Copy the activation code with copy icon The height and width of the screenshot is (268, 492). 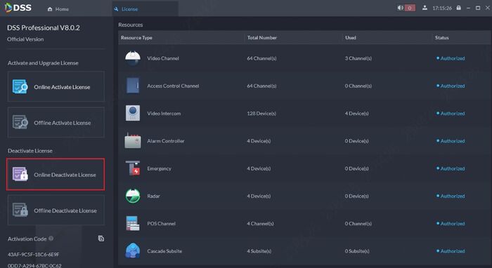click(x=101, y=239)
